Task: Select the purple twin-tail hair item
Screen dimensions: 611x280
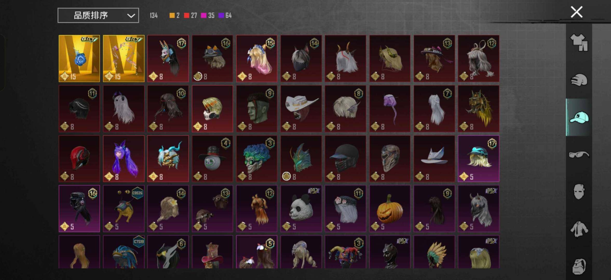Action: tap(124, 159)
